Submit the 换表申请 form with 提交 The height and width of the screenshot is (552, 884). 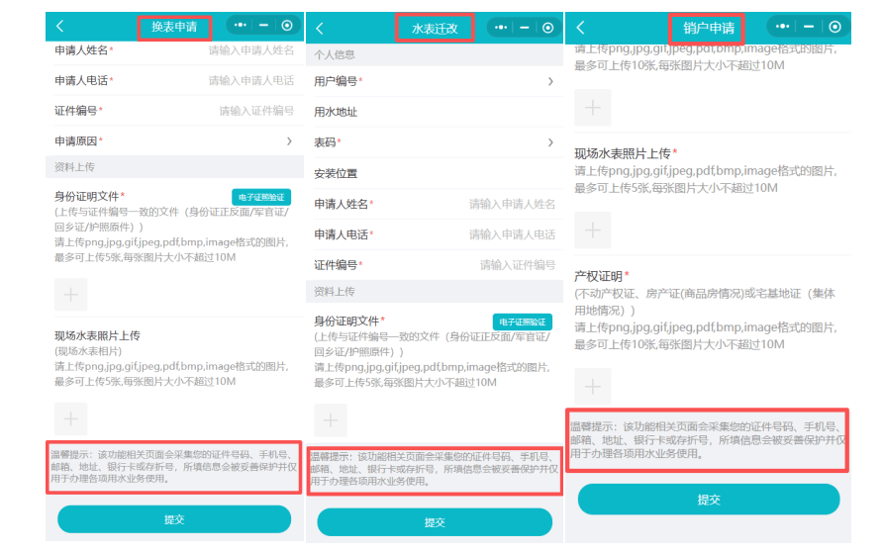pyautogui.click(x=174, y=519)
